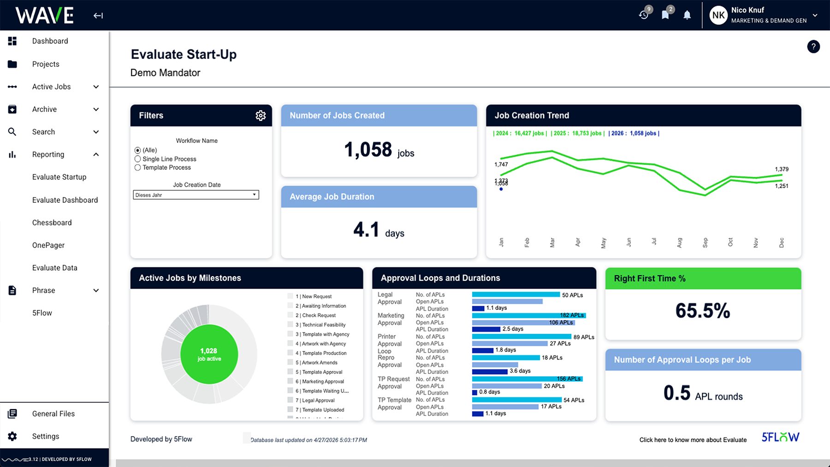The width and height of the screenshot is (830, 467).
Task: Open Evaluate Dashboard report
Action: (65, 200)
